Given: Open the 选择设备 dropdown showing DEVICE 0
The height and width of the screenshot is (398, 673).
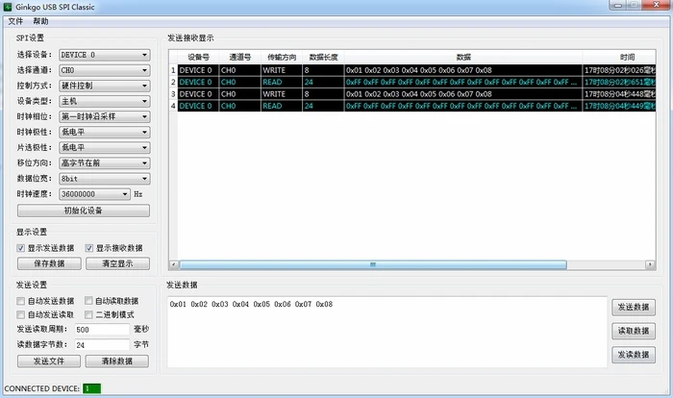Looking at the screenshot, I should point(104,55).
